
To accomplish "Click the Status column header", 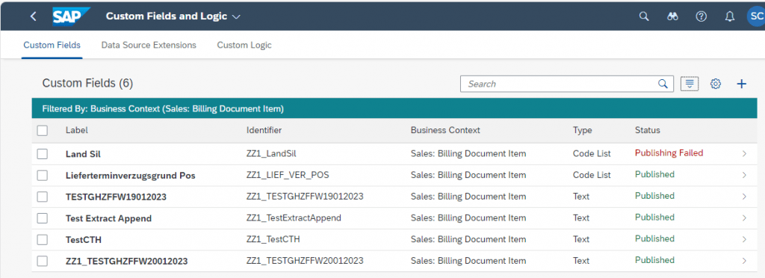I will pos(648,130).
